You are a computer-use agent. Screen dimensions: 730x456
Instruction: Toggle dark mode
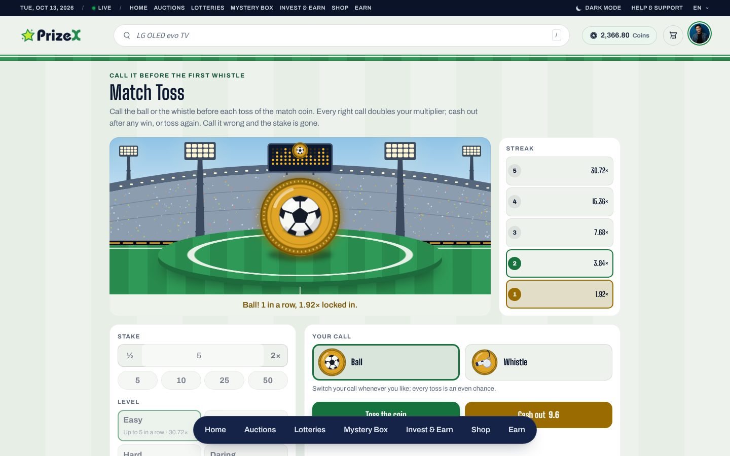(599, 8)
